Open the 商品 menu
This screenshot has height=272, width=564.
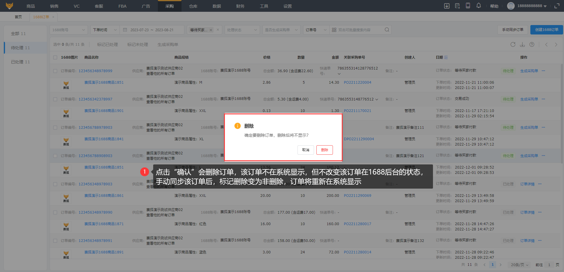click(31, 6)
